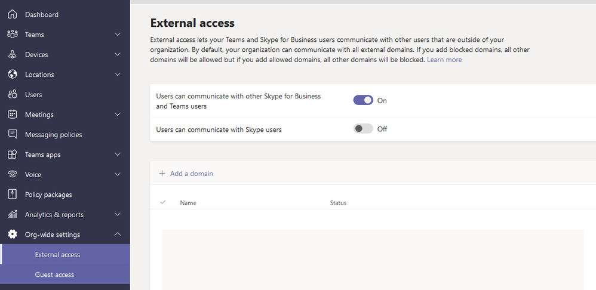Click Add a domain button
Image resolution: width=596 pixels, height=290 pixels.
[x=186, y=174]
